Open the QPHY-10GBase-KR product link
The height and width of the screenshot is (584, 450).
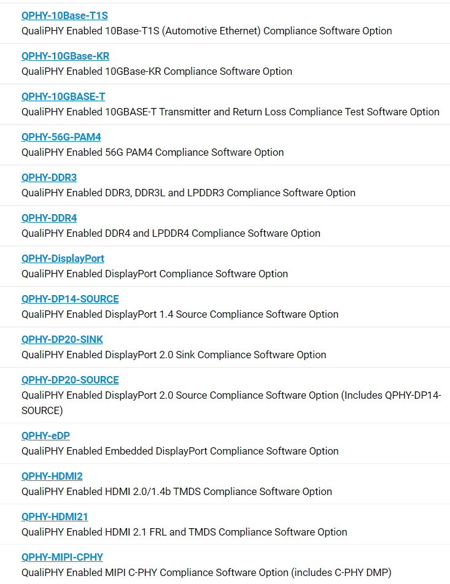65,56
